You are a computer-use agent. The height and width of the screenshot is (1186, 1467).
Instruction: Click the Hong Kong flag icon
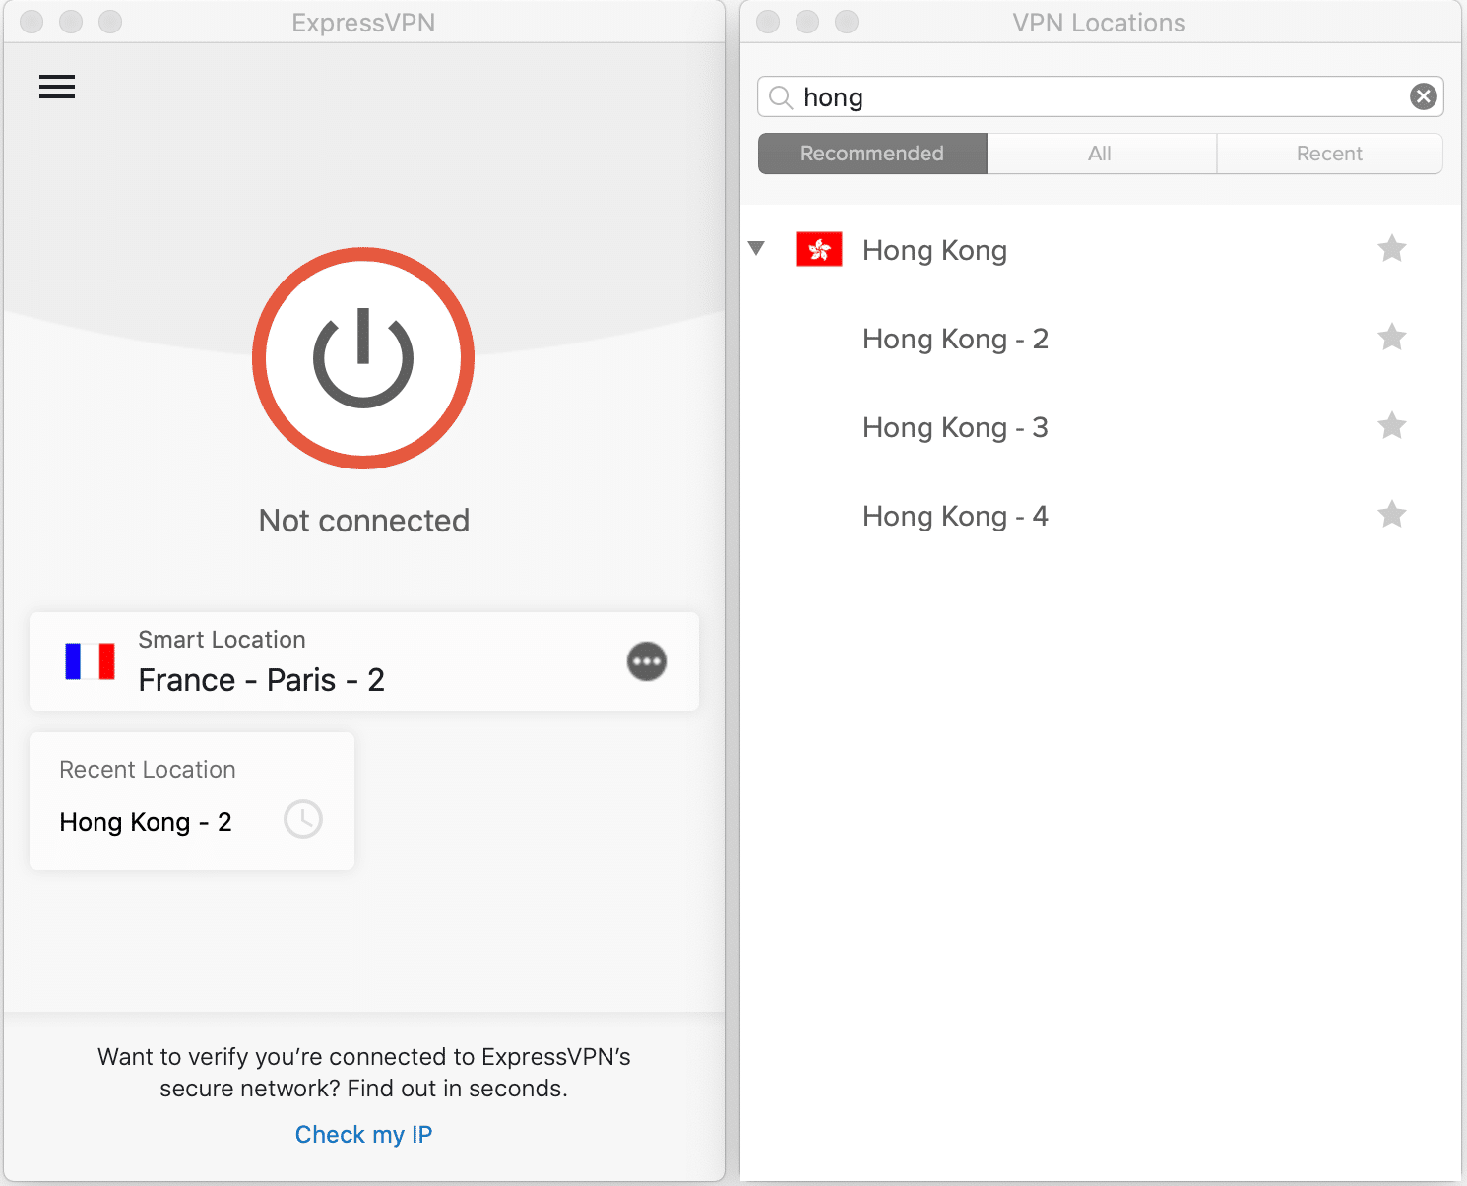coord(819,250)
